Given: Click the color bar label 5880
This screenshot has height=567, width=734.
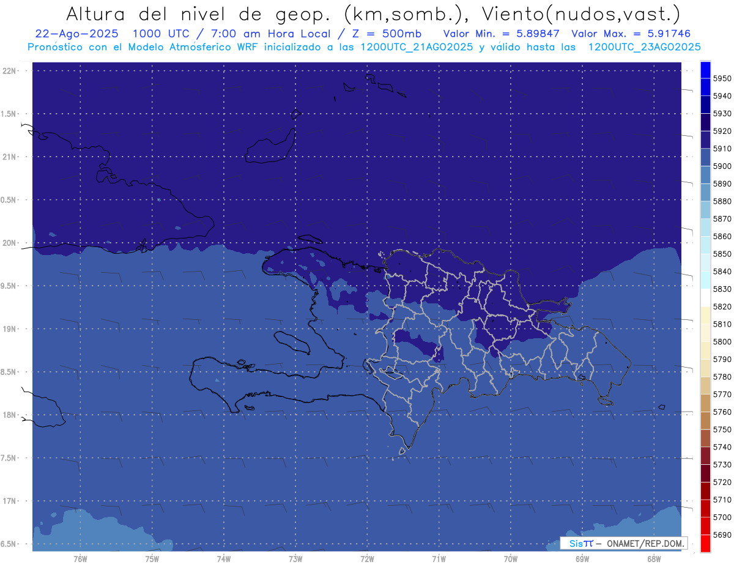Looking at the screenshot, I should (722, 201).
